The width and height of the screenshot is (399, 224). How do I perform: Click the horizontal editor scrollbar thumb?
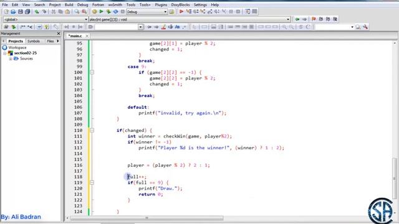[x=147, y=218]
